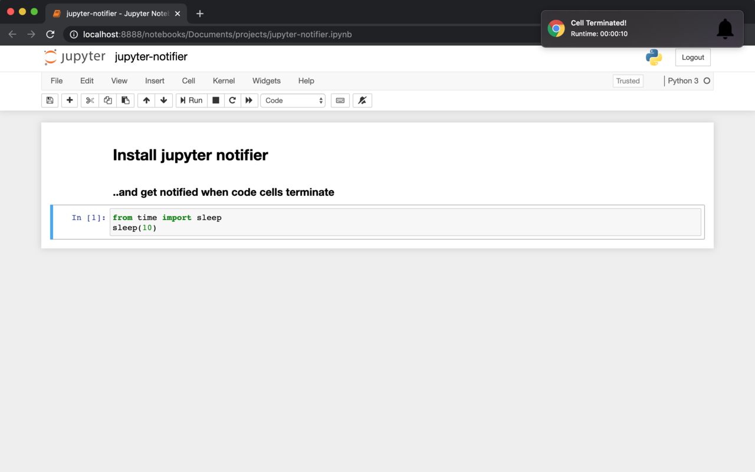Save notebook with the floppy disk icon
Image resolution: width=755 pixels, height=472 pixels.
click(x=50, y=100)
